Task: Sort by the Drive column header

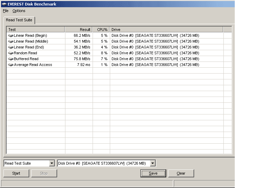Action: coord(166,30)
